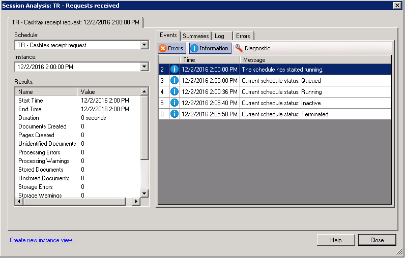Toggle the Diagnostic event filter
The height and width of the screenshot is (259, 406).
pos(253,48)
